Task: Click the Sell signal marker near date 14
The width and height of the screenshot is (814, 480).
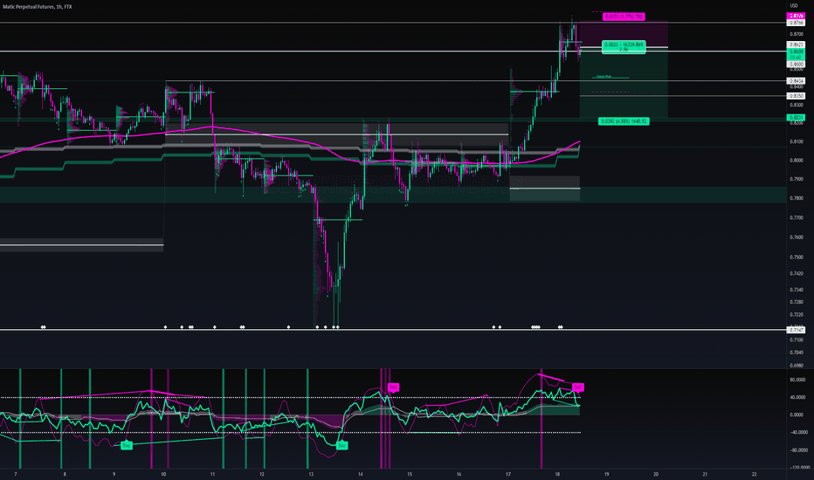Action: click(393, 387)
